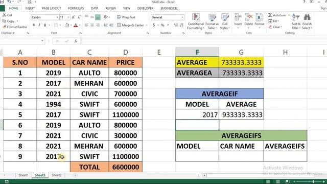Switch to the FORMULAS tab
Viewport: 327px width, 184px height.
click(x=76, y=8)
